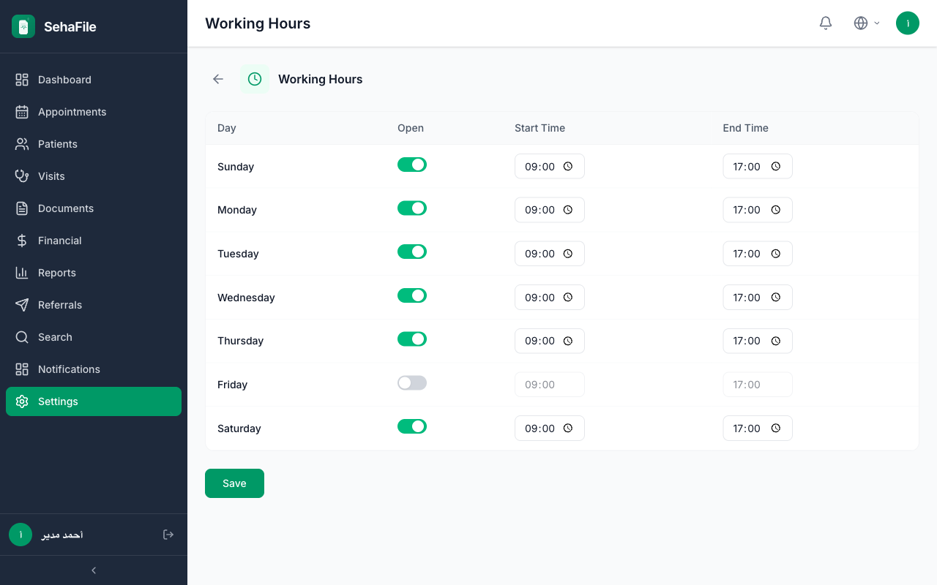Image resolution: width=937 pixels, height=585 pixels.
Task: Open Documents in the sidebar
Action: 94,208
